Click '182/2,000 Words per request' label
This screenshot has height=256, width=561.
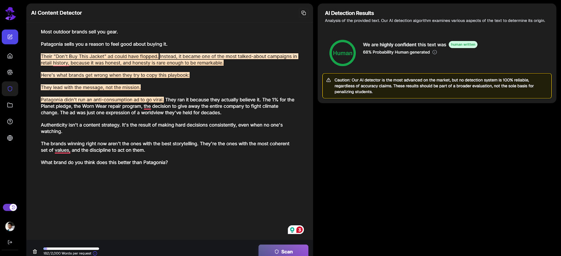click(67, 253)
